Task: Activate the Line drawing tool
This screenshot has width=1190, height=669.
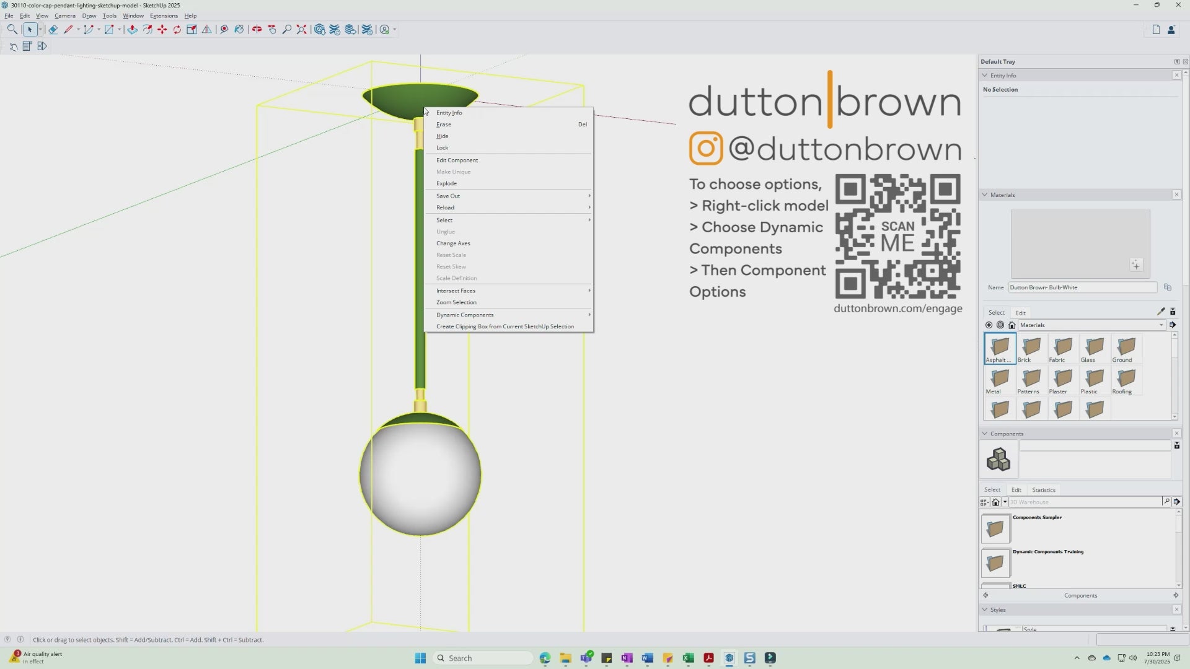Action: 68,29
